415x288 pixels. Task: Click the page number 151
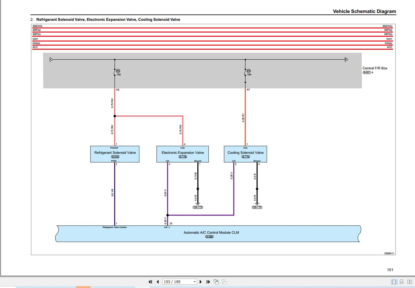[x=390, y=270]
